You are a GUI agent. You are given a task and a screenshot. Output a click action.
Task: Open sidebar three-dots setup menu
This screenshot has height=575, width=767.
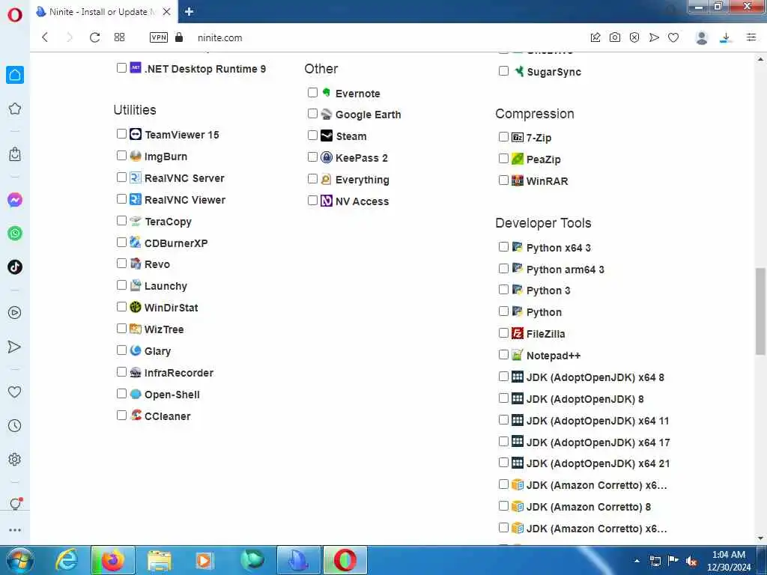pyautogui.click(x=15, y=529)
